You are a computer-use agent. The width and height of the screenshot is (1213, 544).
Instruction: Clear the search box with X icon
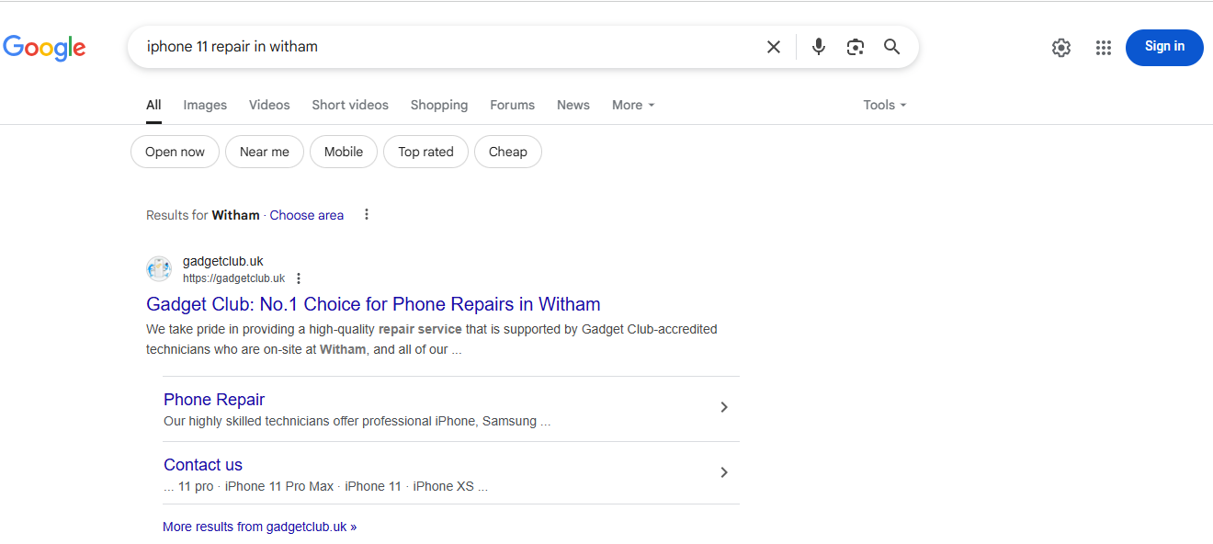pos(774,47)
